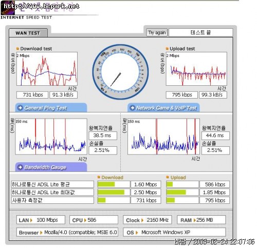Click the orange bullet by Bandwidth Upload heading
The width and height of the screenshot is (257, 248).
[x=168, y=177]
